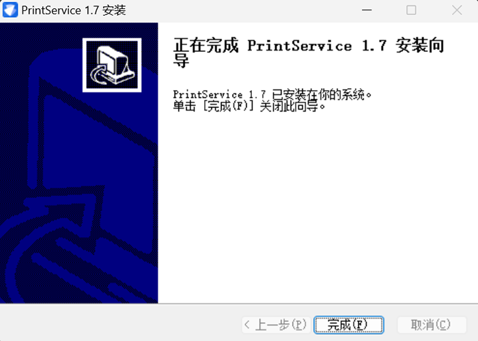
Task: Click the "导" character on heading's second line
Action: click(x=181, y=61)
